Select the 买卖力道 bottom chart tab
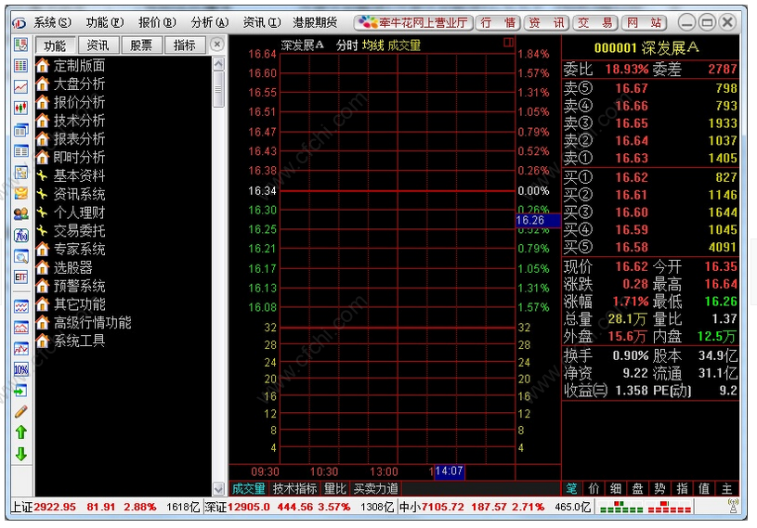Viewport: 757px width, 528px height. (375, 488)
